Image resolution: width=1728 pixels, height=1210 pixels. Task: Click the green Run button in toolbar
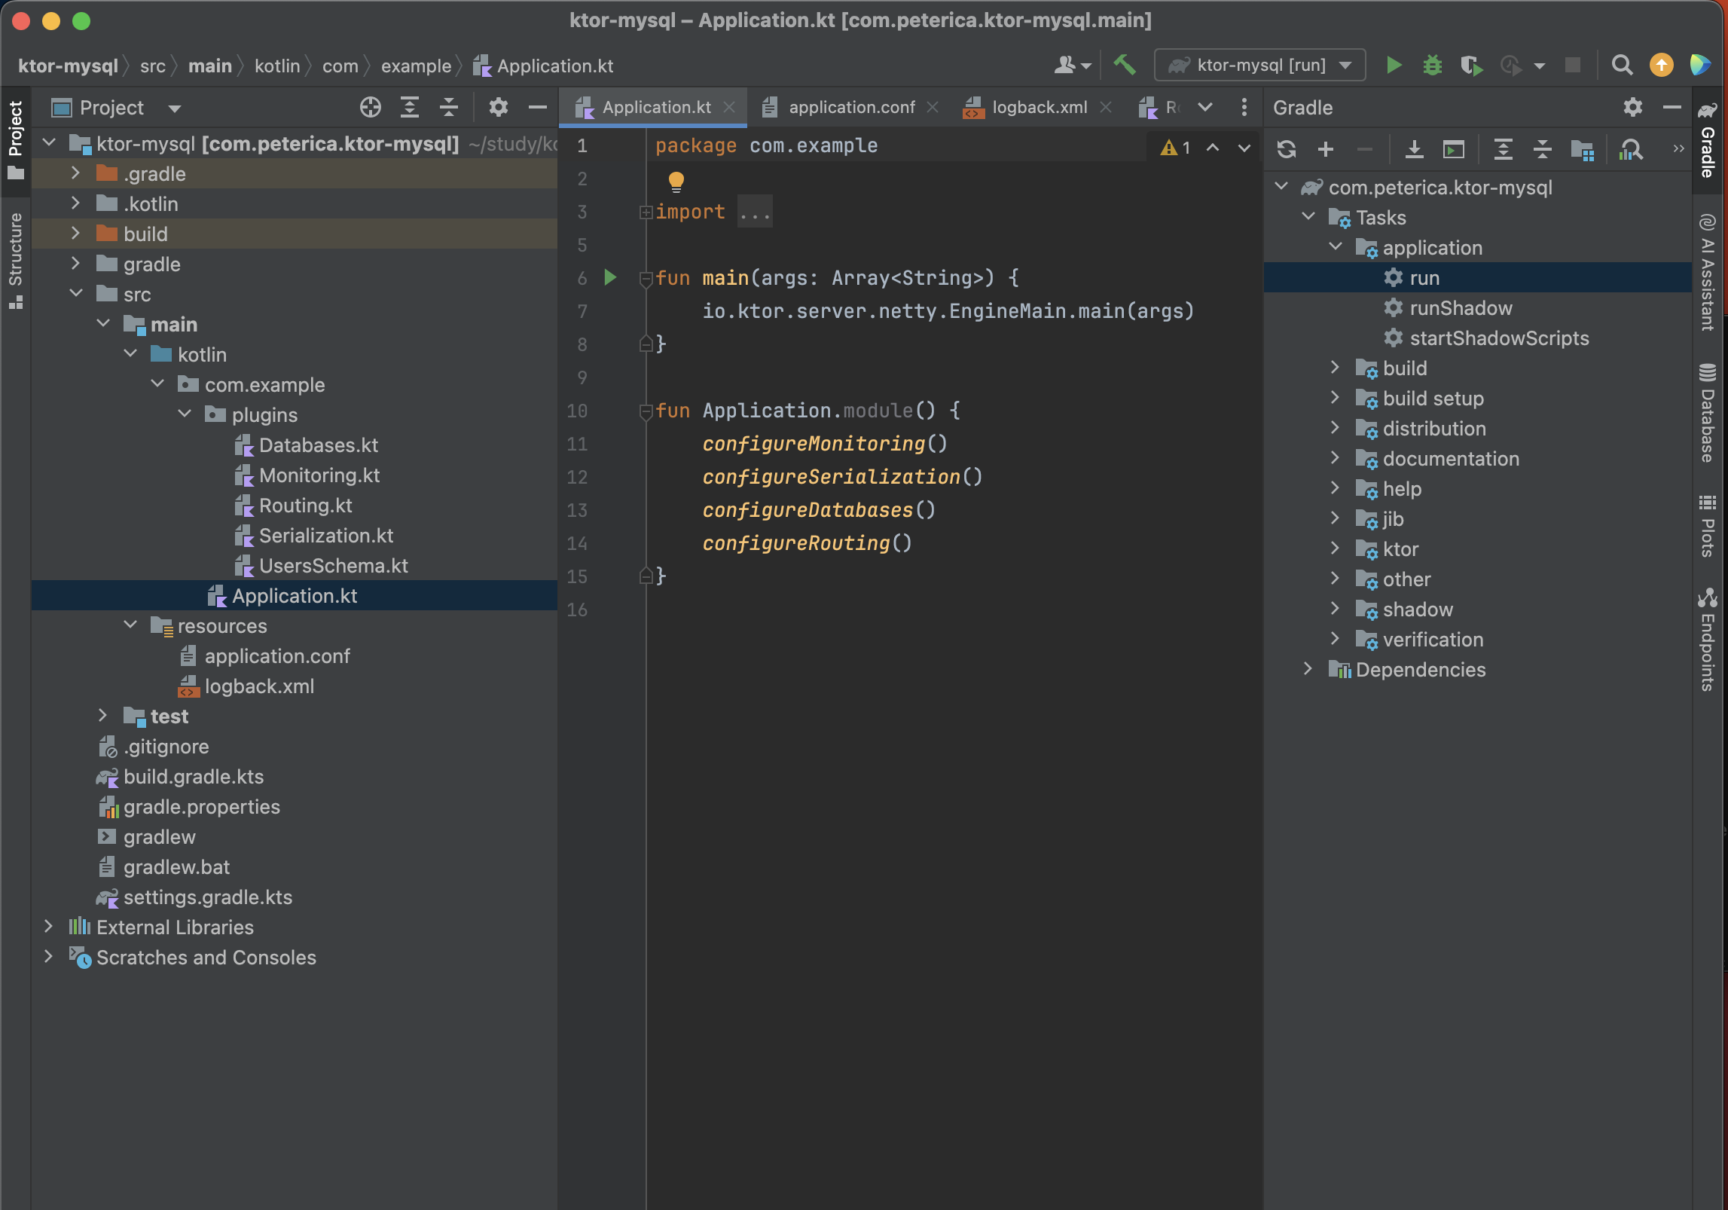point(1394,66)
